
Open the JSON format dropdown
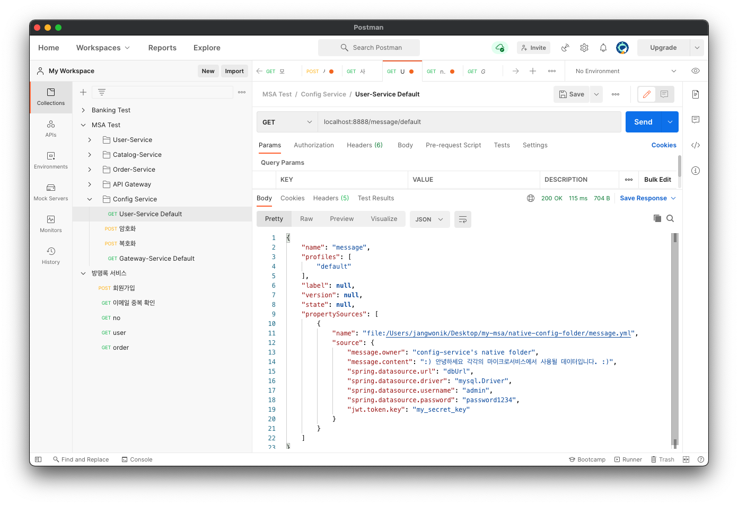(429, 219)
